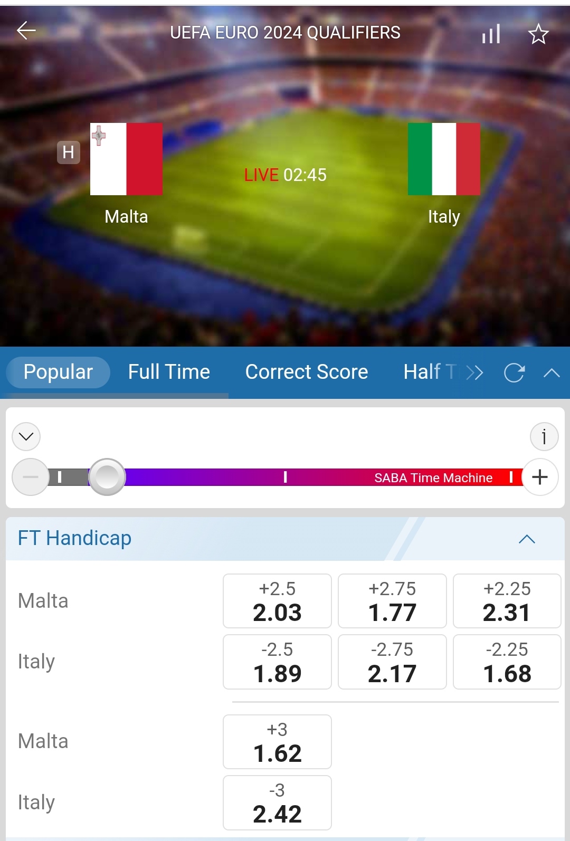Open the Correct Score tab
The image size is (570, 841).
tap(307, 372)
